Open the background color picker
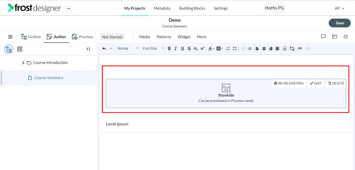This screenshot has width=355, height=170. click(220, 48)
